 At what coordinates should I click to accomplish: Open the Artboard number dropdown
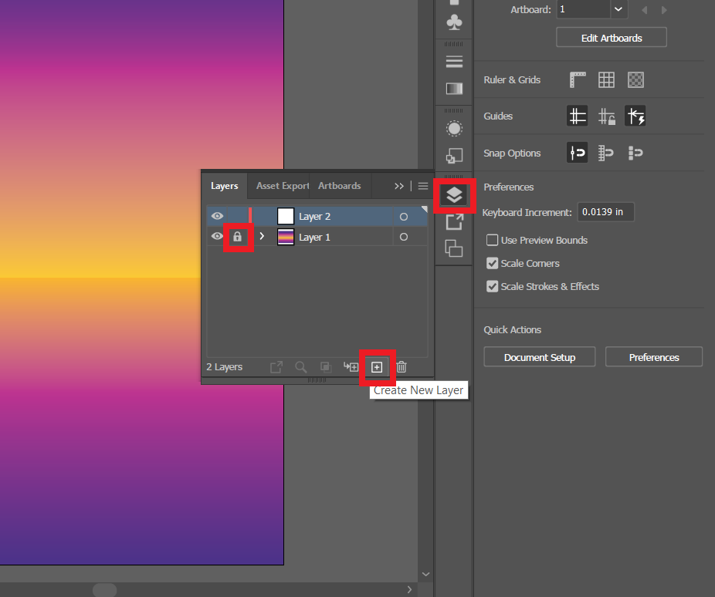617,9
